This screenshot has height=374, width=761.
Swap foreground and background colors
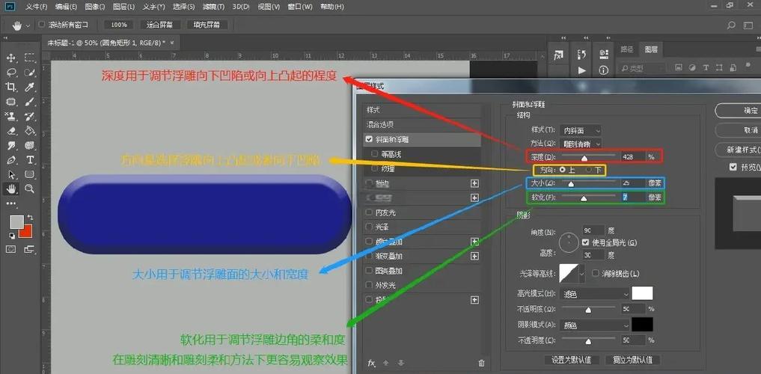(x=30, y=217)
